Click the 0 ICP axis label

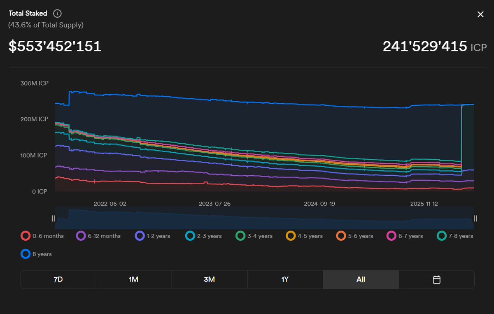pos(40,192)
